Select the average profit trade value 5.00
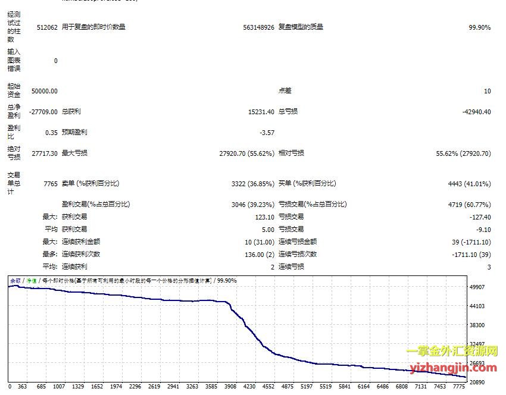 point(268,230)
